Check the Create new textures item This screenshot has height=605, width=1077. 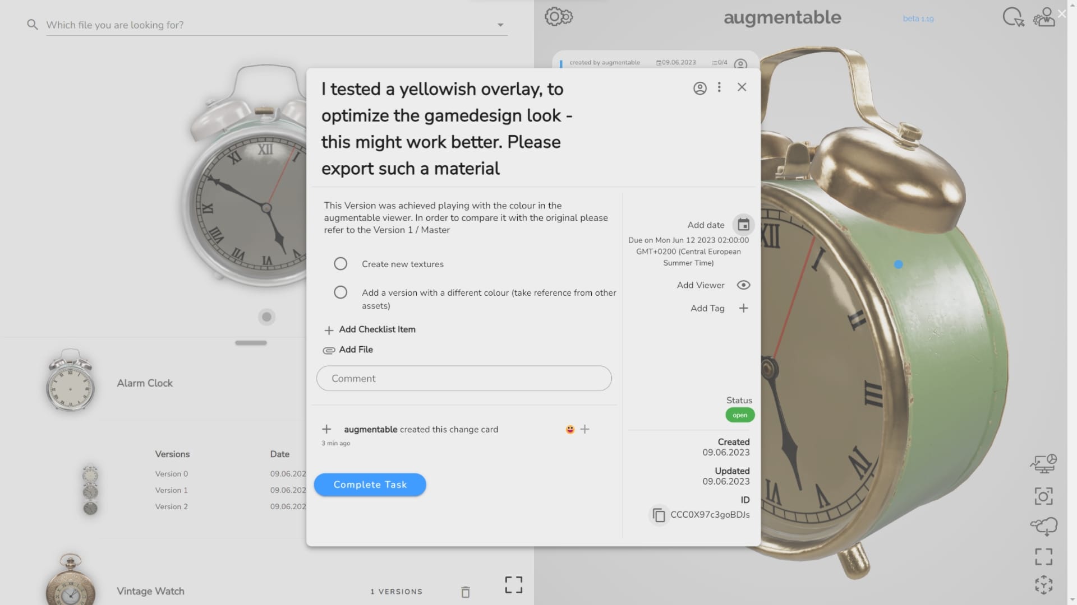(340, 264)
